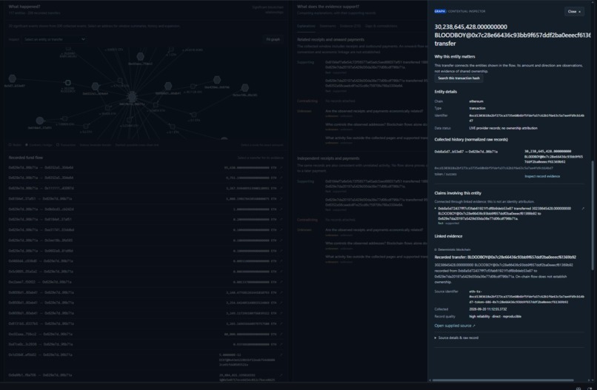The height and width of the screenshot is (390, 597).
Task: Click 'Deterministic blockchain' label under Linked evidence
Action: click(454, 249)
